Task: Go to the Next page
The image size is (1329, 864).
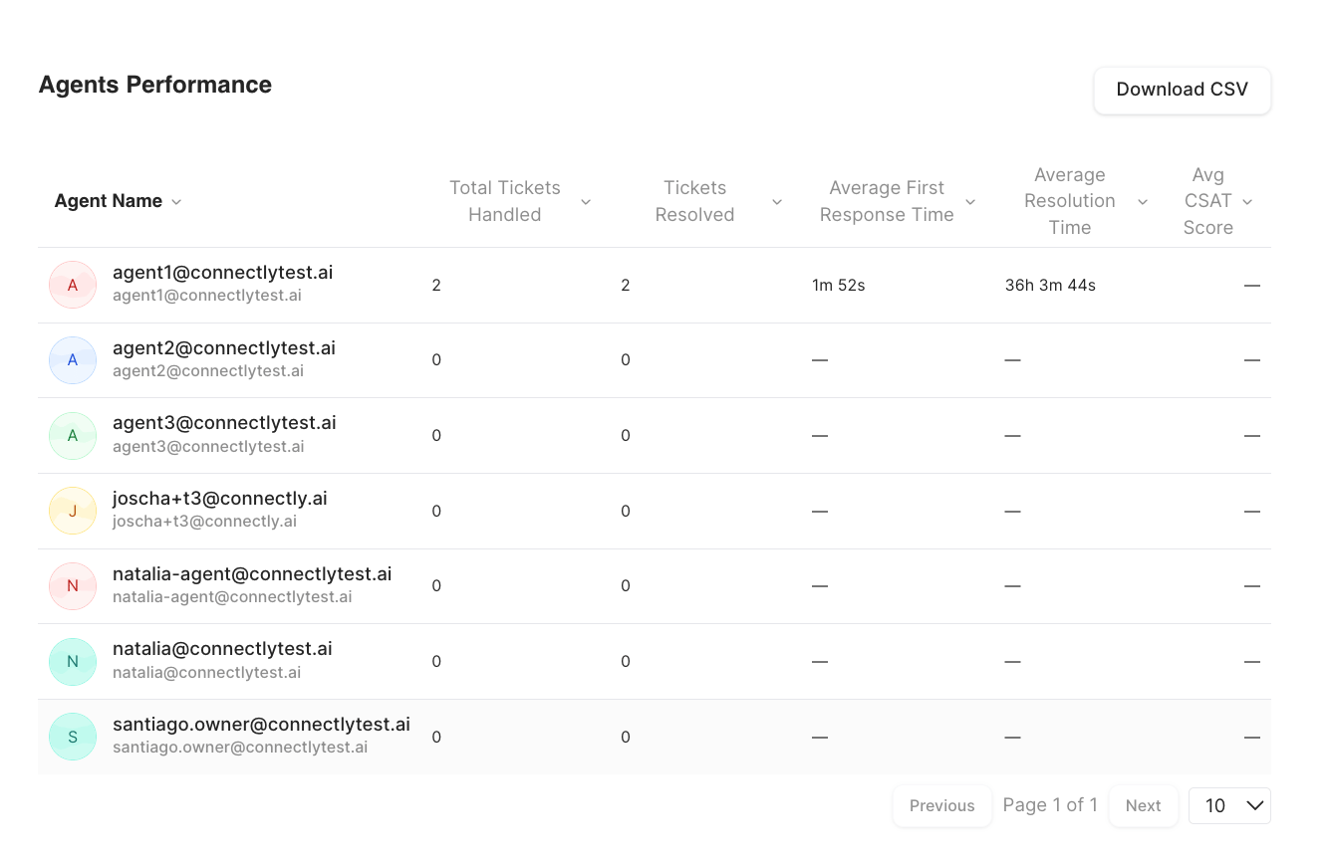Action: pyautogui.click(x=1144, y=806)
